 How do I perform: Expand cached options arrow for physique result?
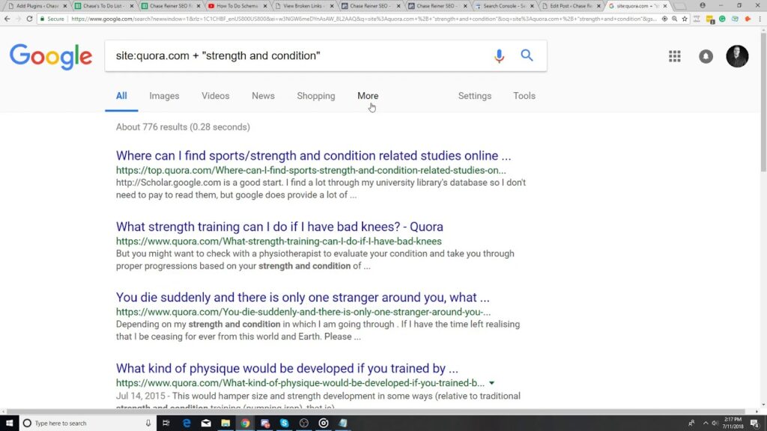(x=491, y=383)
